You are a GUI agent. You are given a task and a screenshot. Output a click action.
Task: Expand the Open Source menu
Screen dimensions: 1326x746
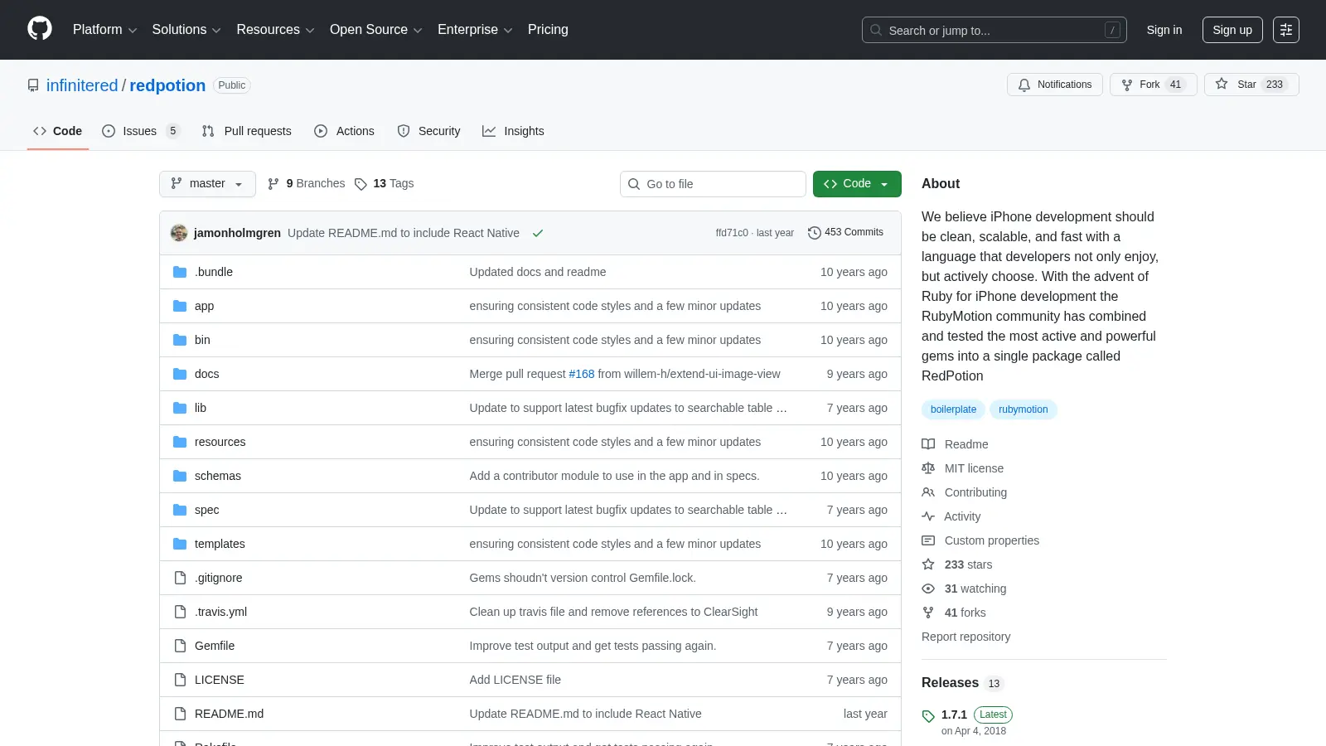pyautogui.click(x=375, y=30)
